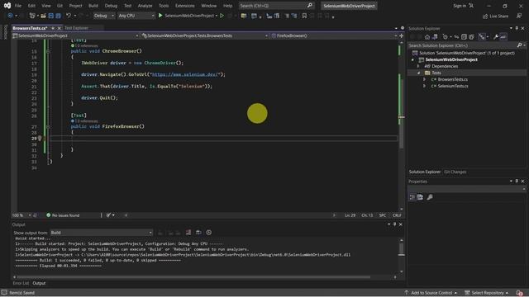Click Property Pages wrench in Properties panel
Viewport: 529px width, 297px height.
click(430, 197)
